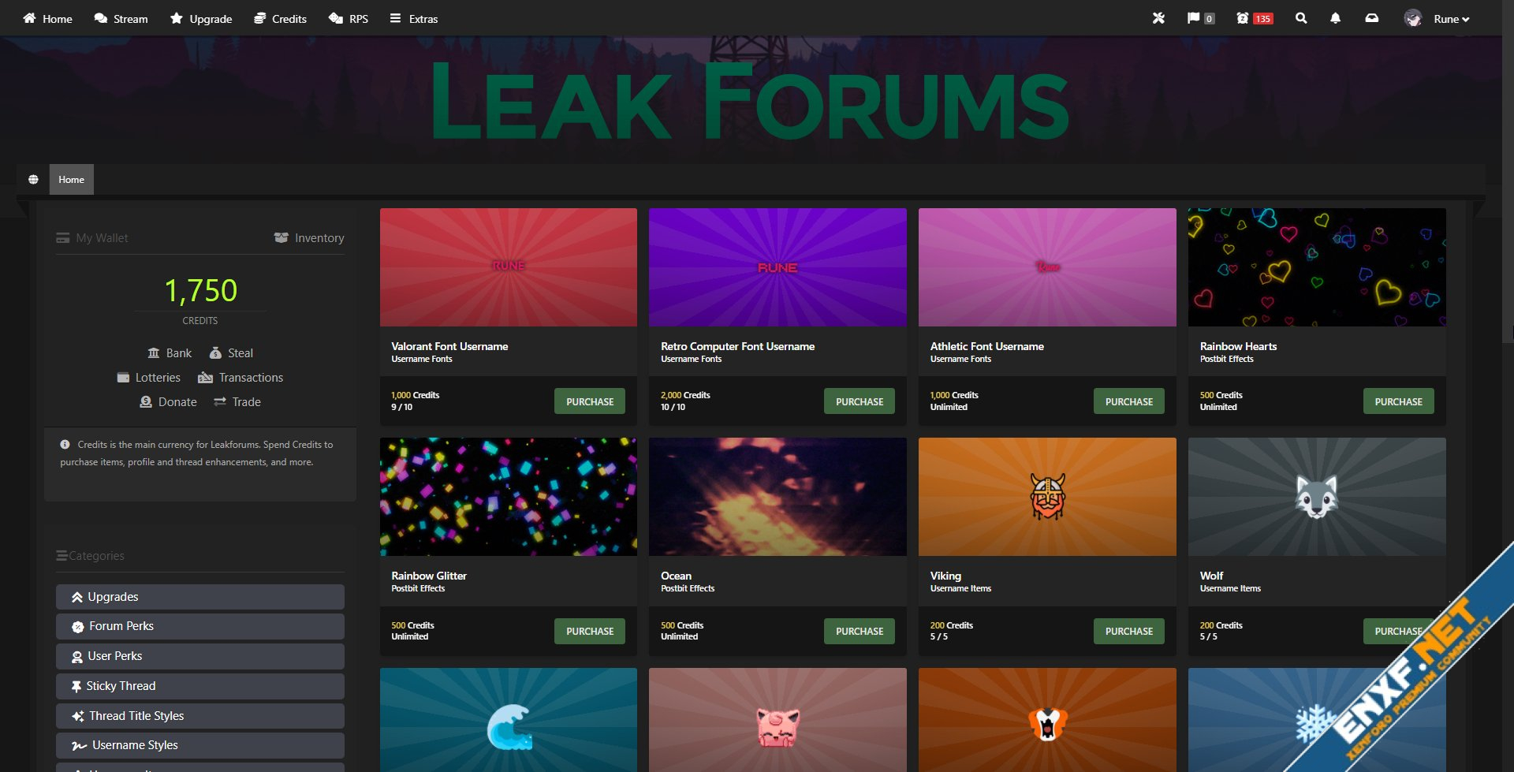Open search with the magnifier icon

point(1301,18)
